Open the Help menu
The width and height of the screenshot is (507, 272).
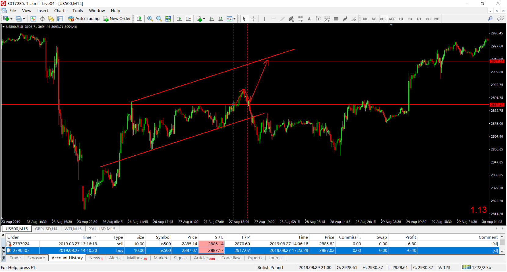pyautogui.click(x=115, y=11)
